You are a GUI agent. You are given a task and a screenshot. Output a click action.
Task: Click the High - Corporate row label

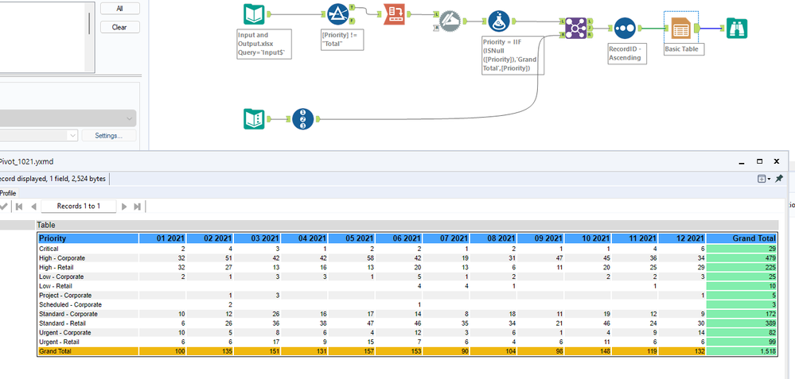62,258
